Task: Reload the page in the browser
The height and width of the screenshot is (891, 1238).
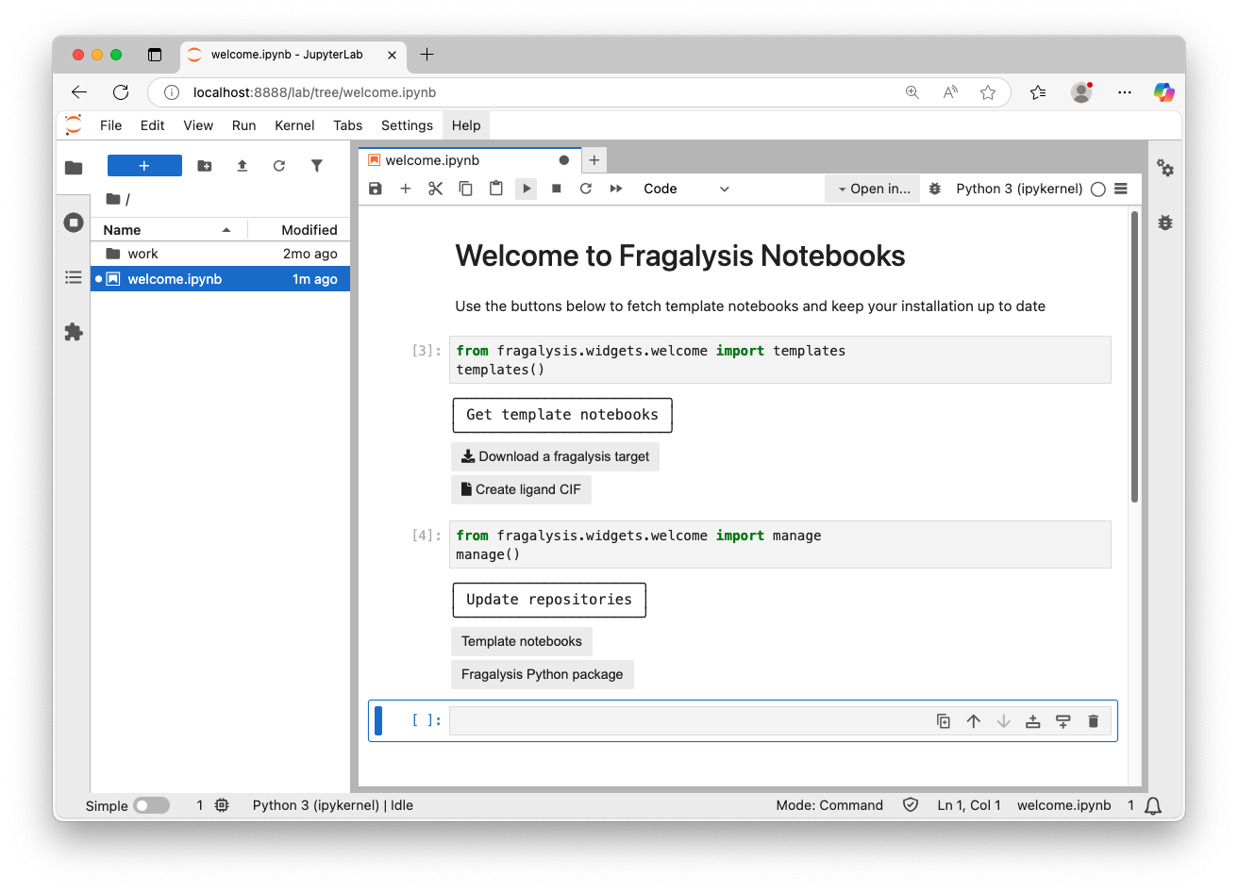Action: pos(121,92)
